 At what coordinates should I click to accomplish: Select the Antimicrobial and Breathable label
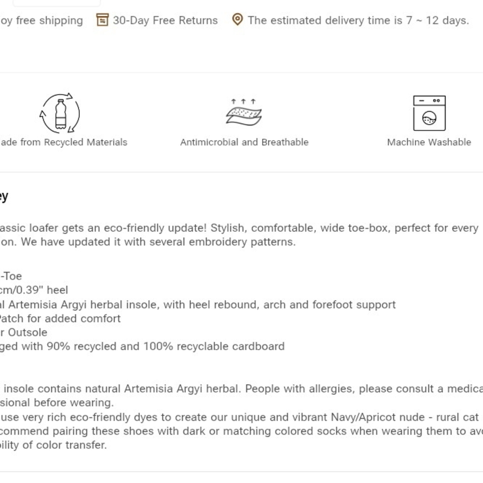point(244,142)
